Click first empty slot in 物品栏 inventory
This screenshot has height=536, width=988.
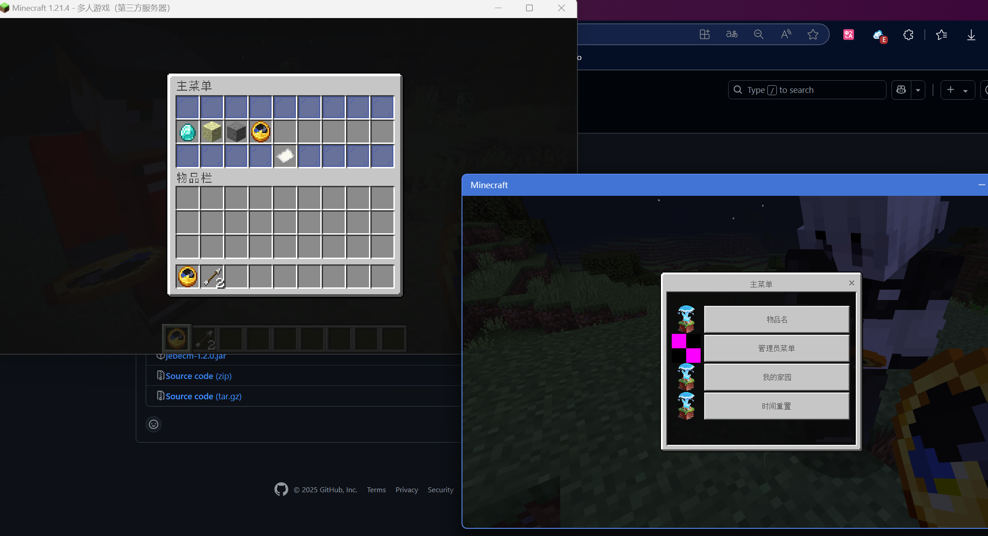tap(188, 199)
